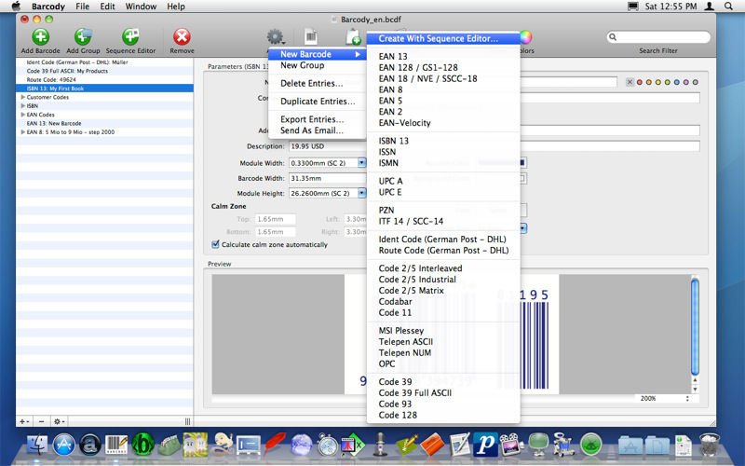Viewport: 745px width, 466px height.
Task: Select UPC A from barcode submenu
Action: [x=443, y=181]
